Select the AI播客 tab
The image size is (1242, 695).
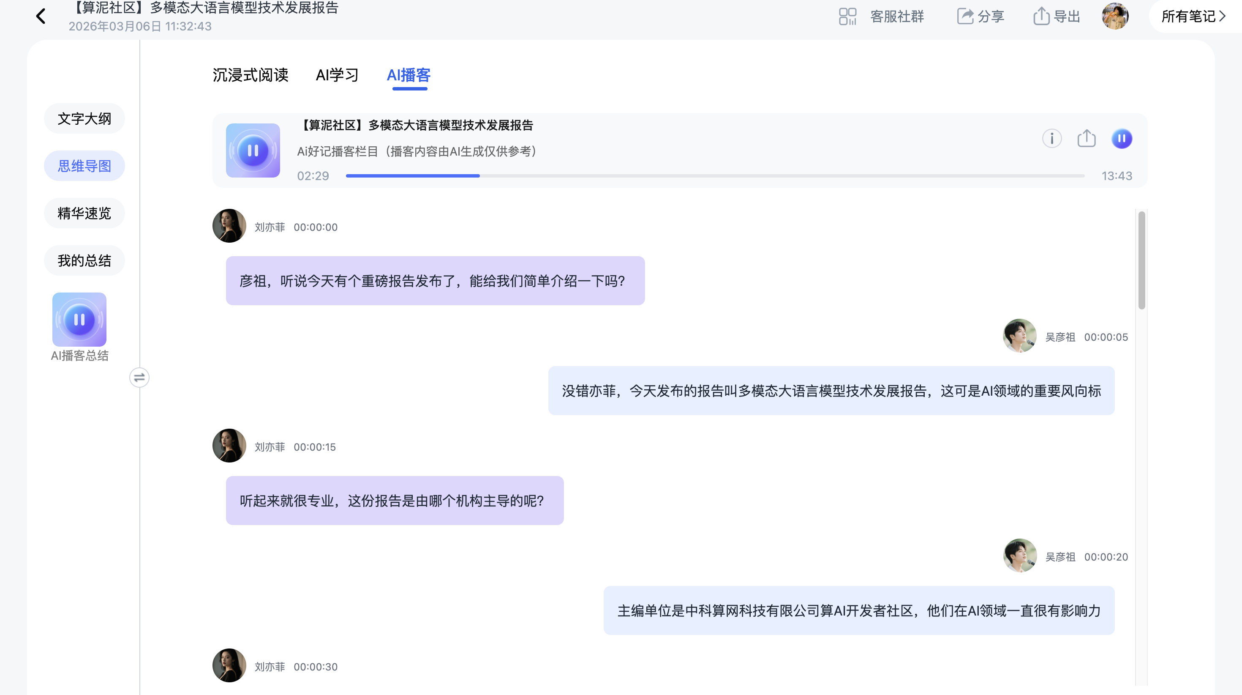pos(409,75)
